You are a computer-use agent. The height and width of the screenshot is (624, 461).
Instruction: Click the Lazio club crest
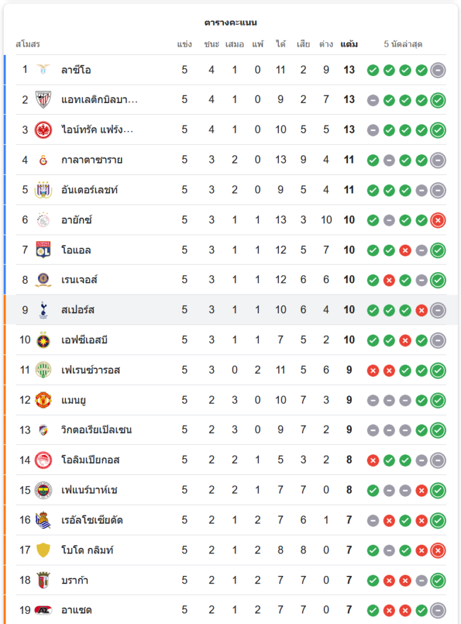tap(44, 70)
